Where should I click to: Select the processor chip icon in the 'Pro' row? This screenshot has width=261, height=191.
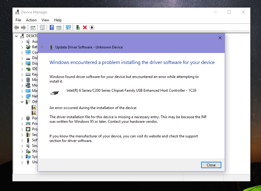[x=28, y=129]
